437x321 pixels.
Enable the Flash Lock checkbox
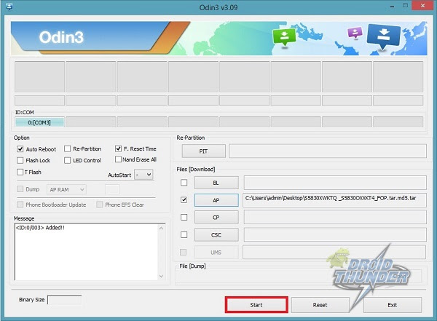pos(20,160)
